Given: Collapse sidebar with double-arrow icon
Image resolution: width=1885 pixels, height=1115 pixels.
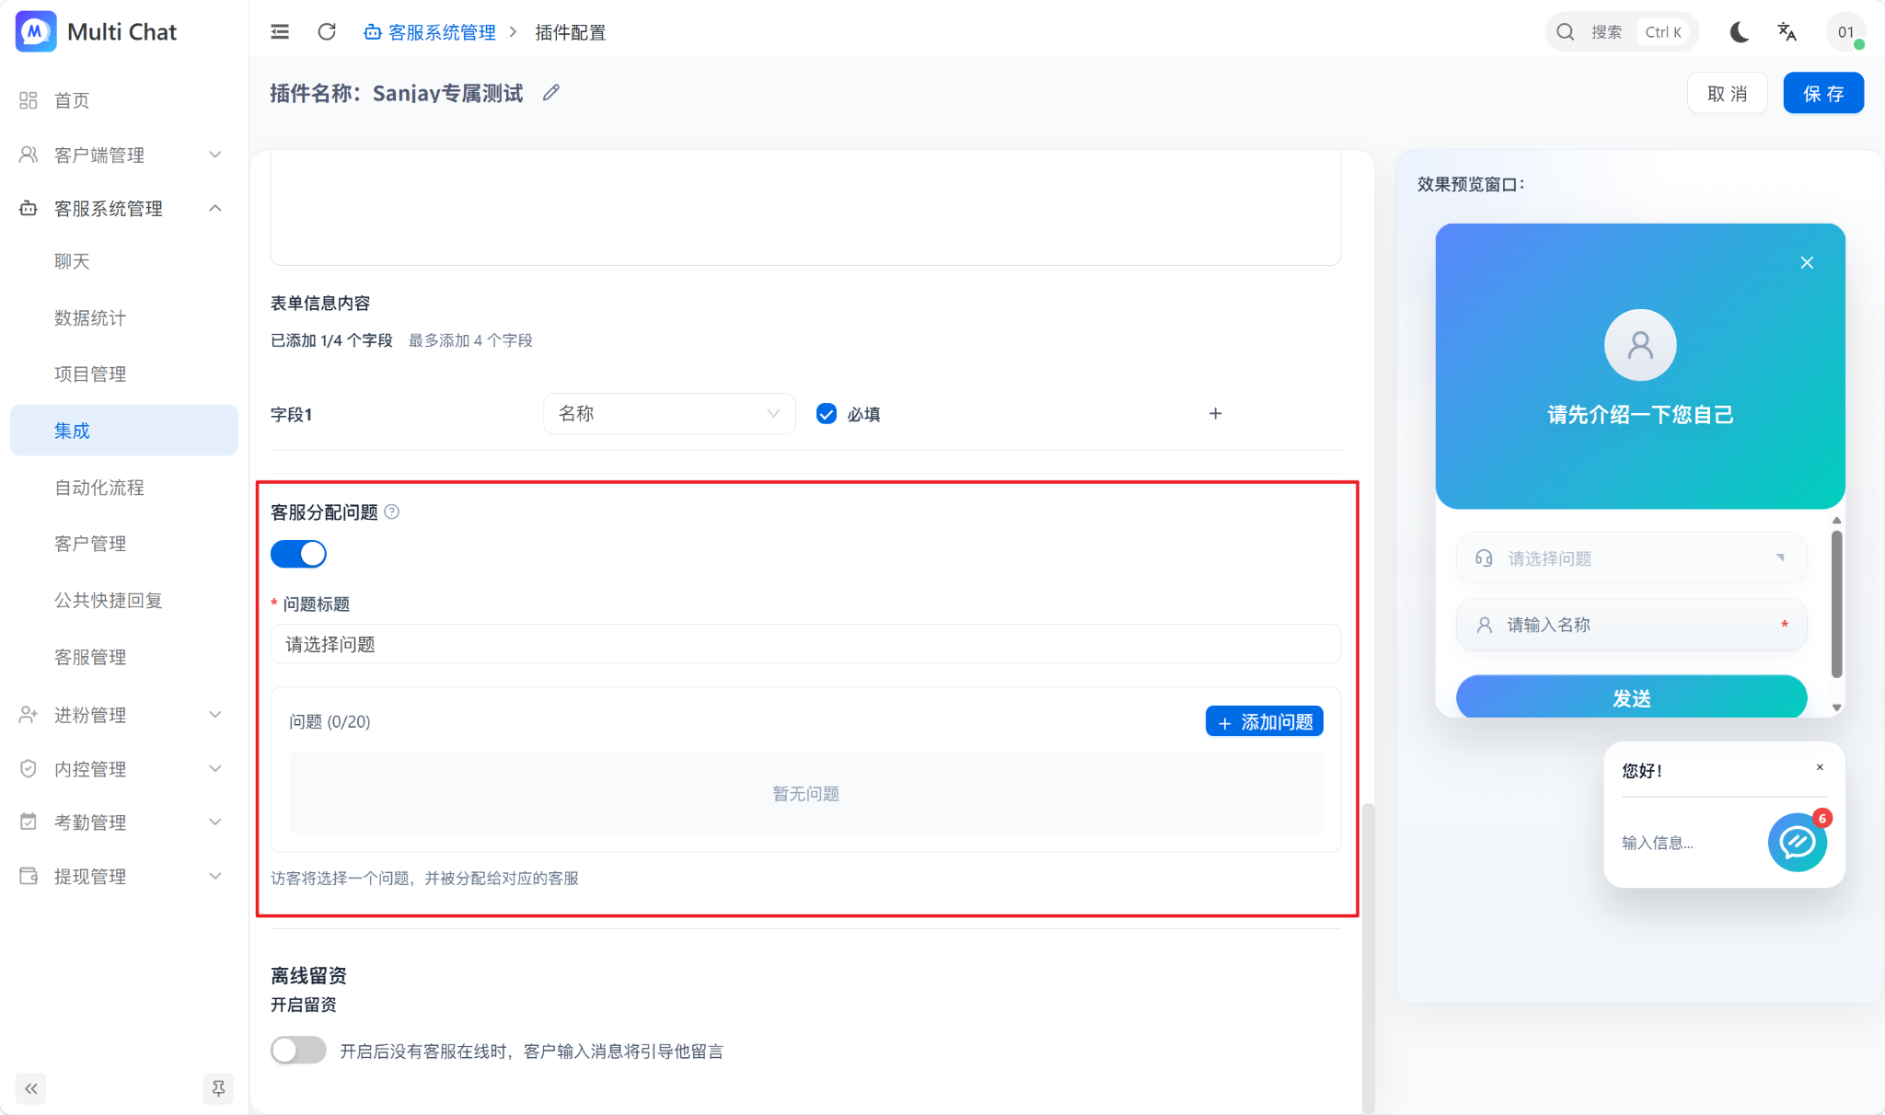Looking at the screenshot, I should point(31,1089).
